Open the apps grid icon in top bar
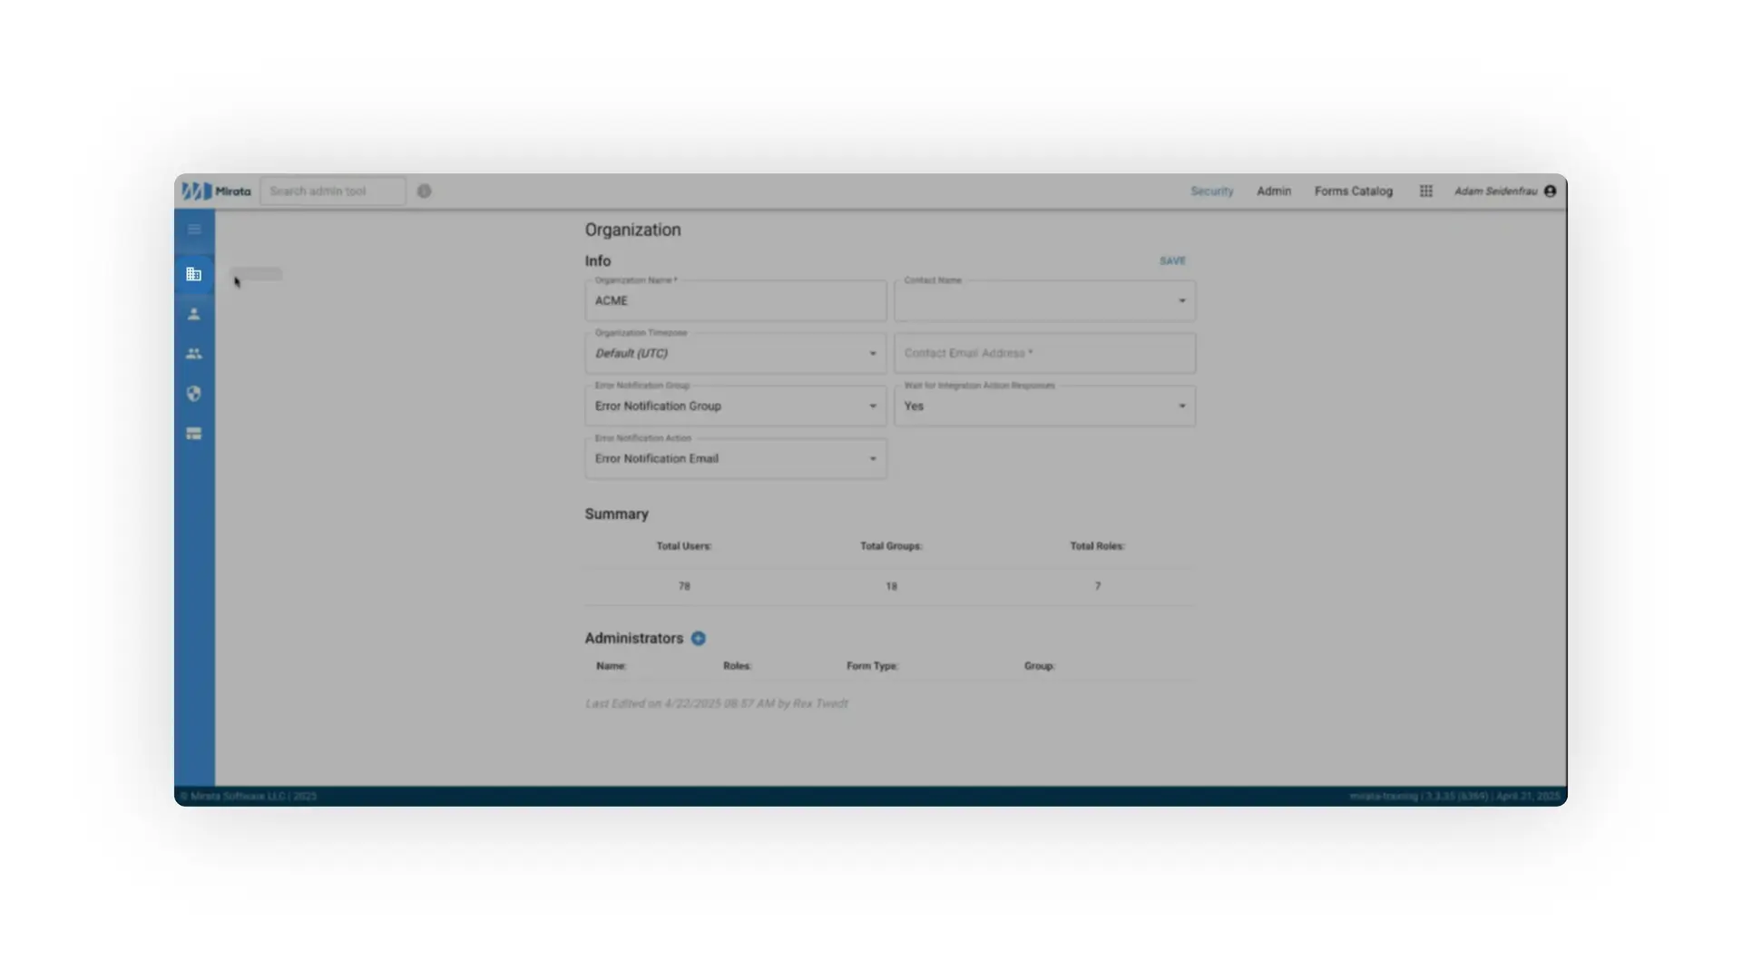Image resolution: width=1742 pixels, height=980 pixels. tap(1425, 191)
